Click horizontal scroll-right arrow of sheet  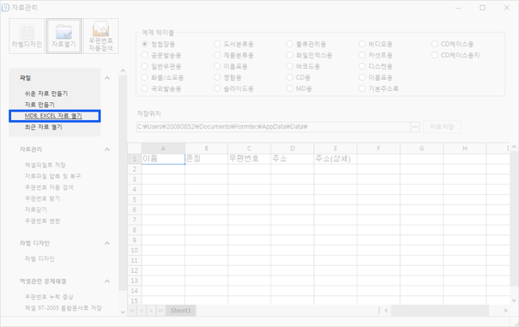coord(505,310)
